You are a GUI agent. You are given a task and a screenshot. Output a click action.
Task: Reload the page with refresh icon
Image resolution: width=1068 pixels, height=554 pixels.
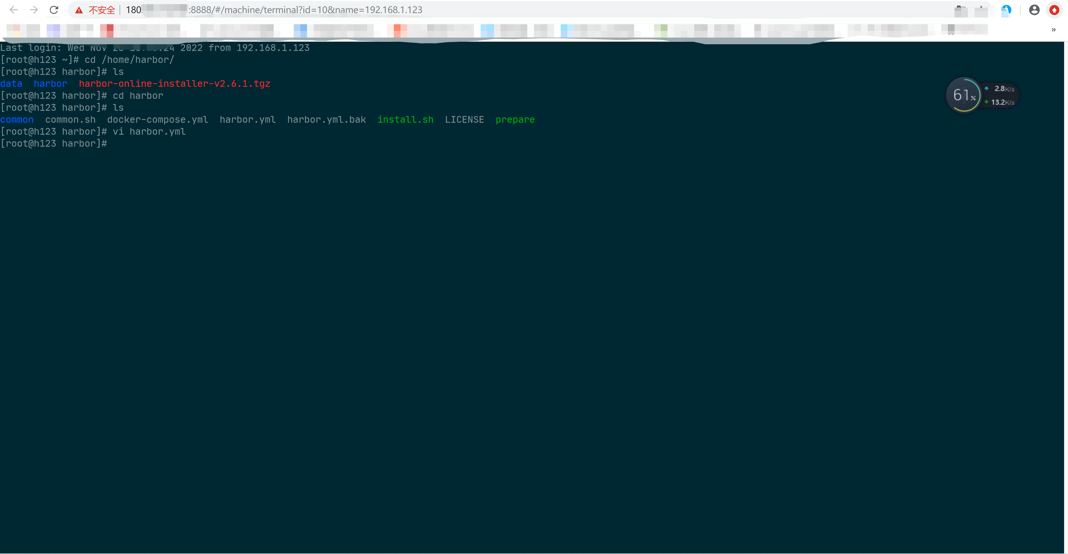[x=54, y=10]
